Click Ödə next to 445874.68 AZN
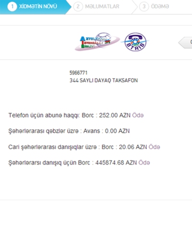Viewport: 192px width, 225px height. pyautogui.click(x=144, y=162)
